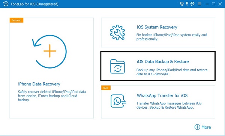Close the FoneLab window
225x136 pixels.
pyautogui.click(x=220, y=4)
